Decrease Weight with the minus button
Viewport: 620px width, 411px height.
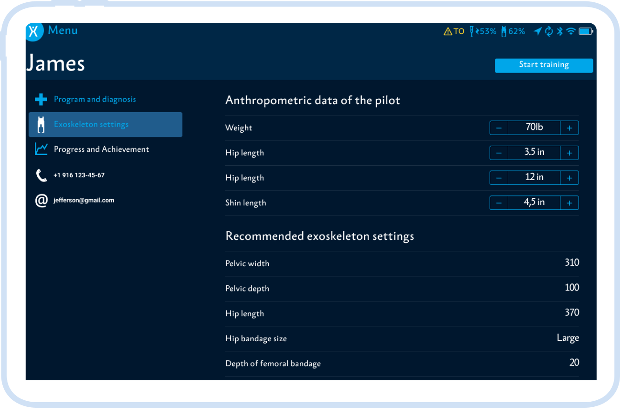[499, 128]
